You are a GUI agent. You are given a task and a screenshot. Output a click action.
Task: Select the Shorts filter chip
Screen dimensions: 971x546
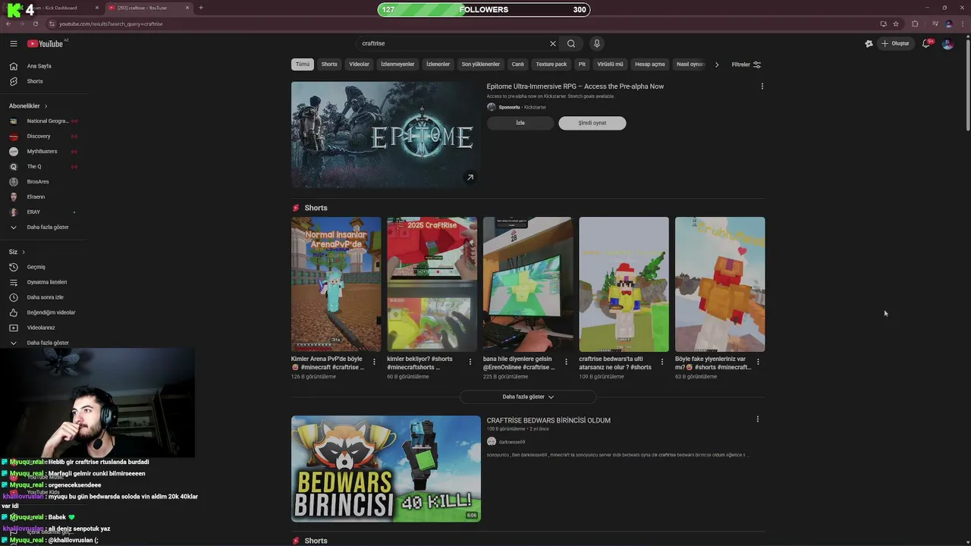(x=329, y=64)
